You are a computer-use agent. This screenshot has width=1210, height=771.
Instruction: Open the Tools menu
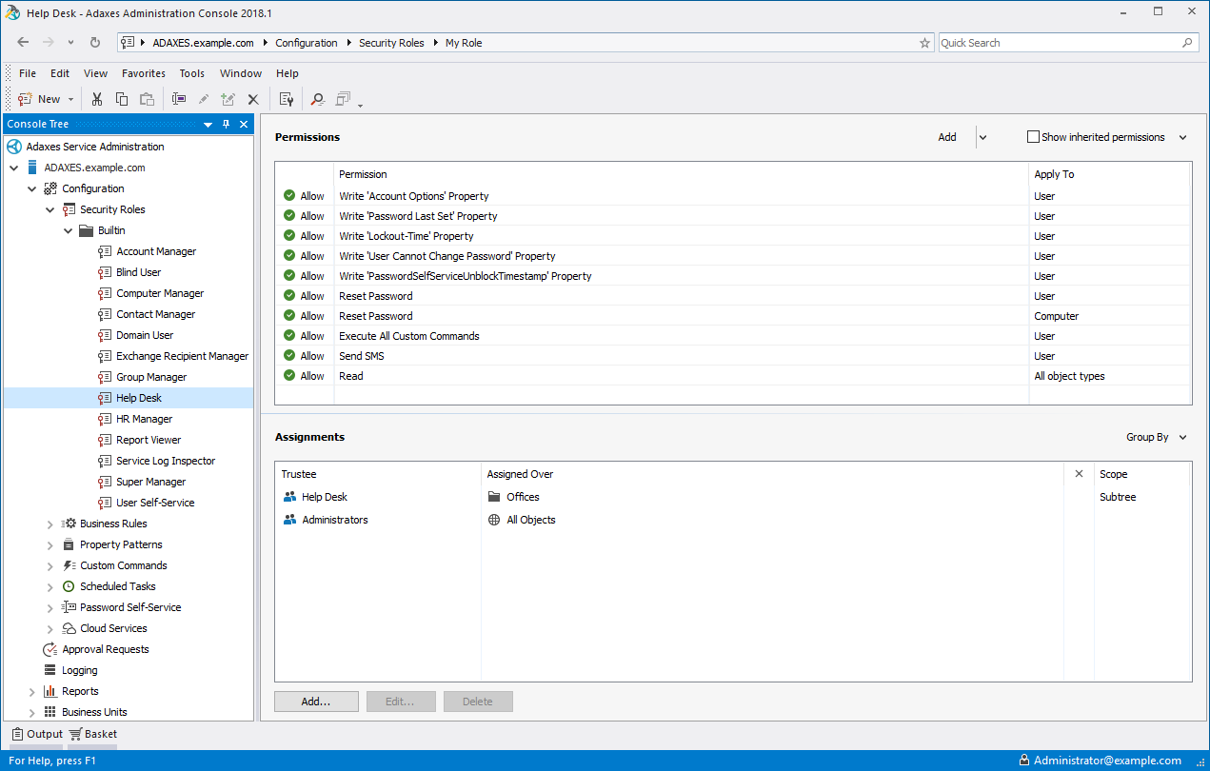pyautogui.click(x=191, y=73)
